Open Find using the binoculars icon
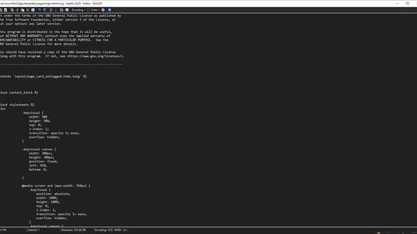Screen dimensions: 417x234 point(51,10)
